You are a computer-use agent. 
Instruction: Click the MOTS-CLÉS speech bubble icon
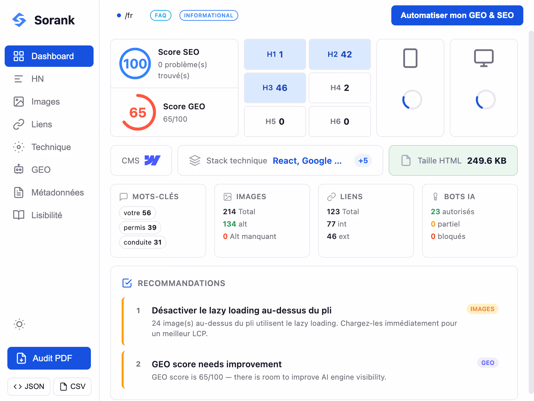[124, 197]
